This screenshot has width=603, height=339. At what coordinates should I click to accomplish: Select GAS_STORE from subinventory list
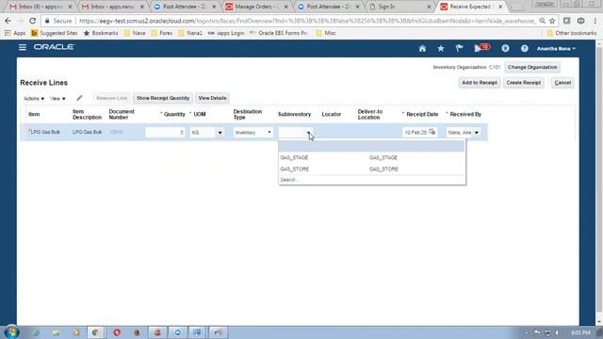(372, 169)
